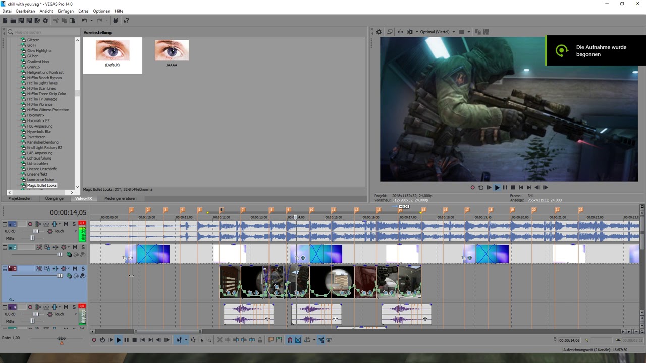
Task: Stop playback in the timeline transport bar
Action: pos(135,340)
